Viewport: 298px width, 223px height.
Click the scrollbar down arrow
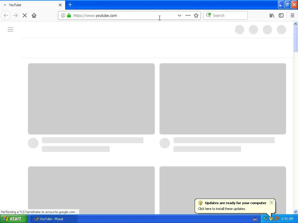295,212
